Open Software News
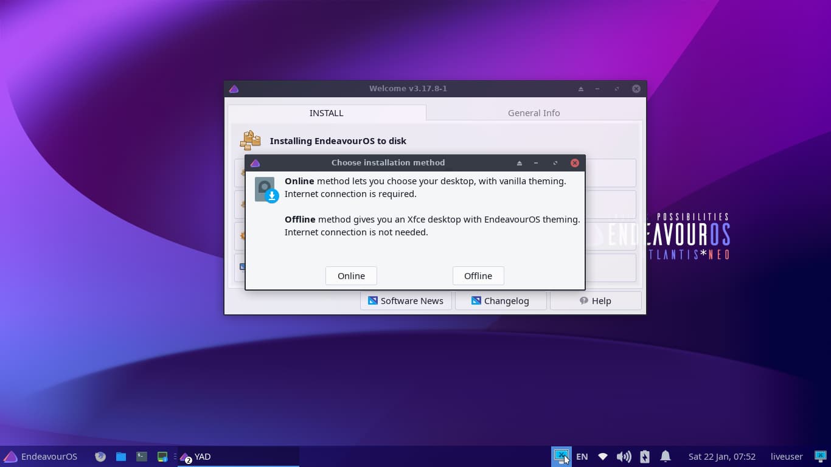 [x=406, y=301]
